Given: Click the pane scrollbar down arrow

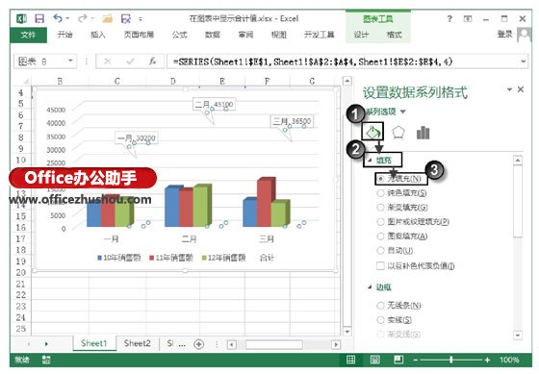Looking at the screenshot, I should [518, 335].
